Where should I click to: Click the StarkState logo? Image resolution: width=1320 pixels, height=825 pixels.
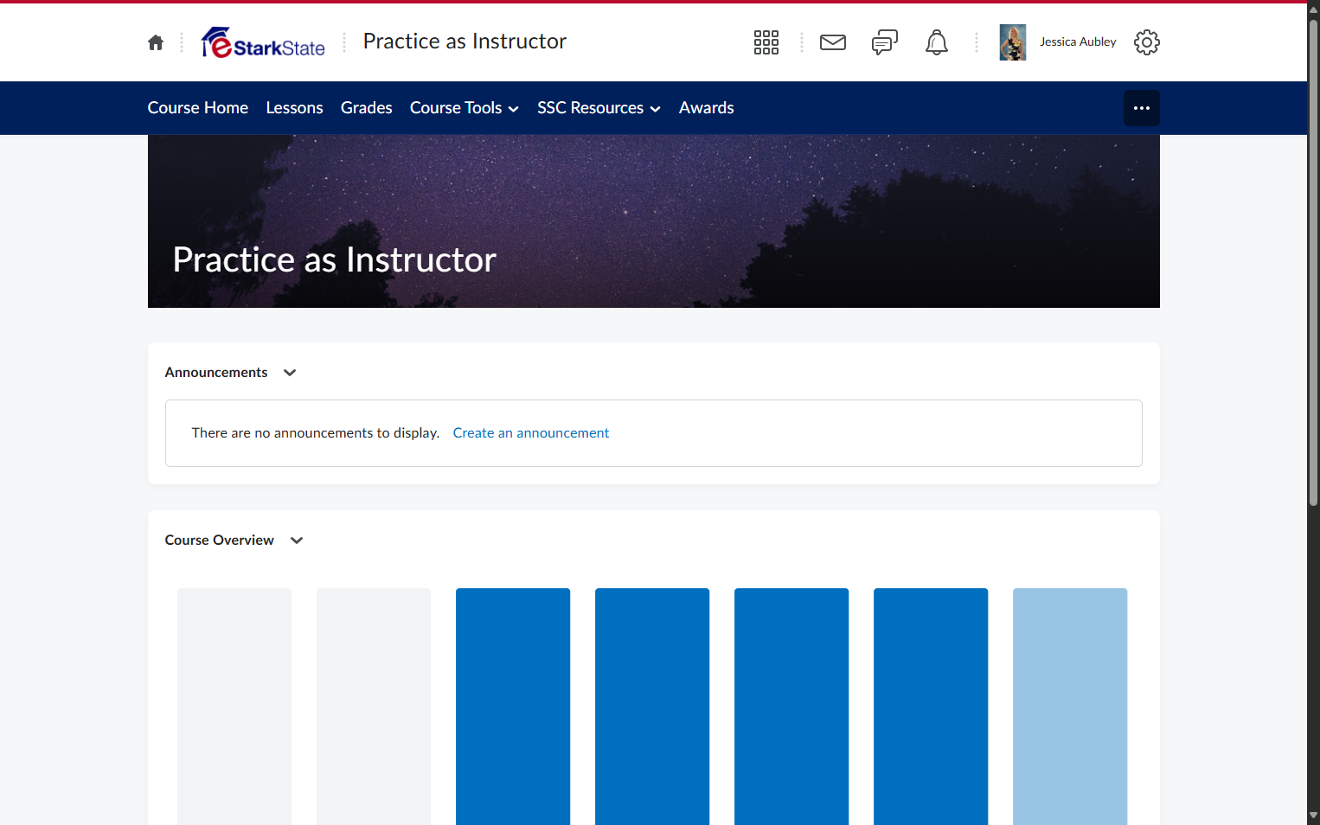(263, 42)
